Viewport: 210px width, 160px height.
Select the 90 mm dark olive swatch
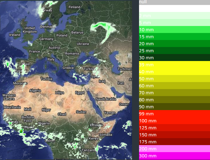click(x=174, y=107)
